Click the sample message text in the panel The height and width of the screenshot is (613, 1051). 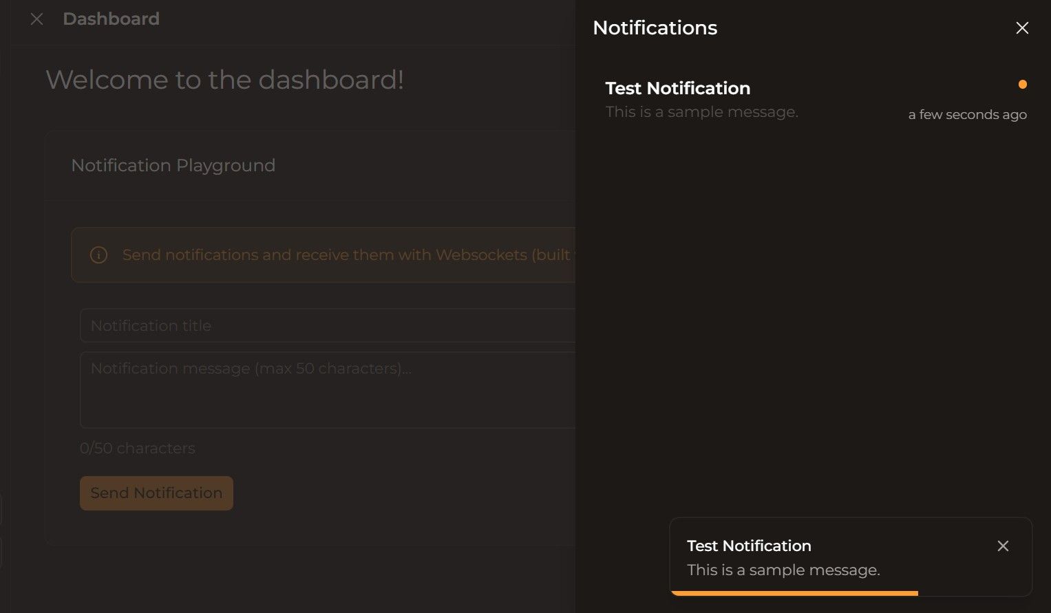[x=701, y=111]
